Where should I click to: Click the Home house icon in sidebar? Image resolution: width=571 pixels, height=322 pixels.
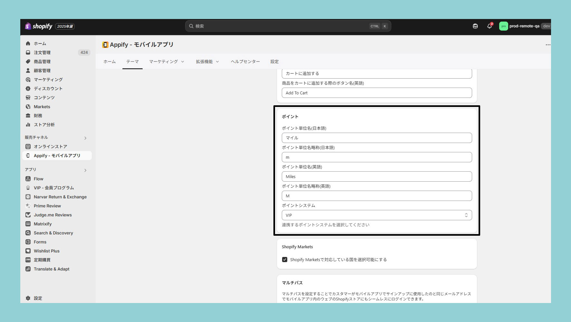pyautogui.click(x=28, y=43)
